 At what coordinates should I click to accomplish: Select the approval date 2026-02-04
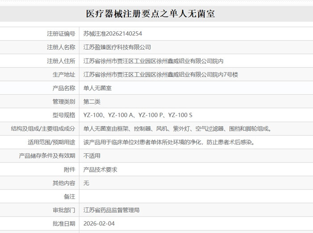[x=99, y=224]
